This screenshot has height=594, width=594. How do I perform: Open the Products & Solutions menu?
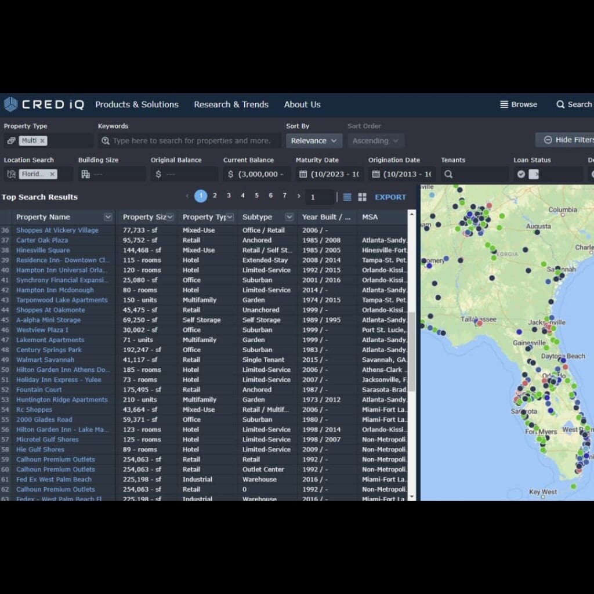[x=137, y=104]
